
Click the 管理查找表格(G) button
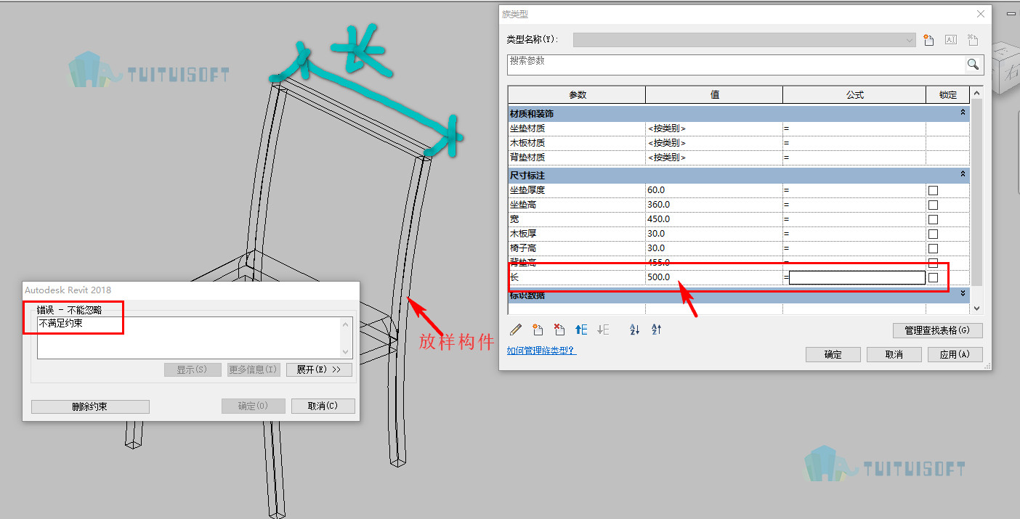tap(938, 330)
